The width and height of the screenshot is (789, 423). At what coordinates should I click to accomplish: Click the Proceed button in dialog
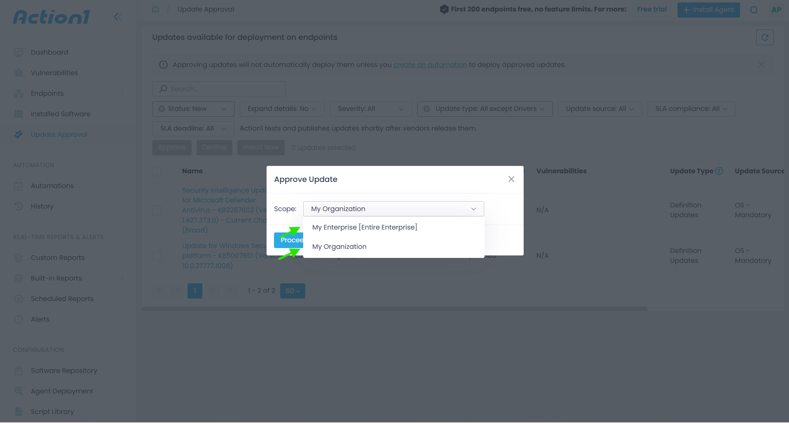(289, 240)
